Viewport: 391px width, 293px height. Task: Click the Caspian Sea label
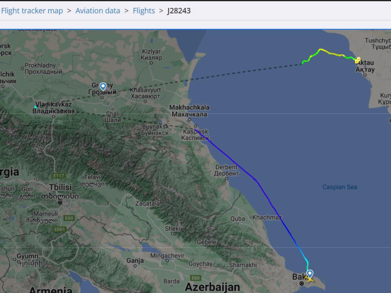click(340, 187)
